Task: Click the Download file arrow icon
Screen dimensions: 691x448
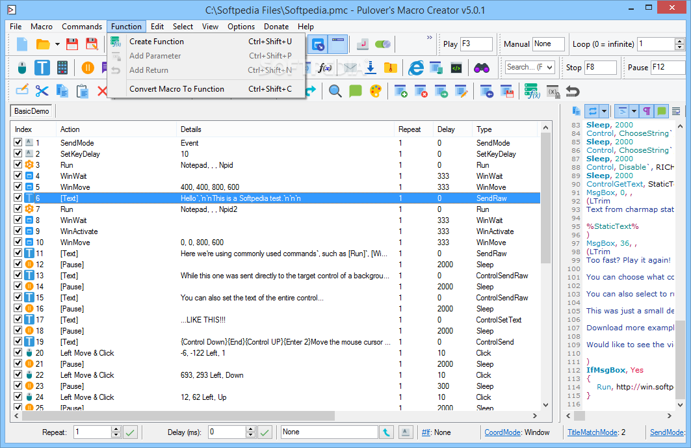Action: (371, 68)
